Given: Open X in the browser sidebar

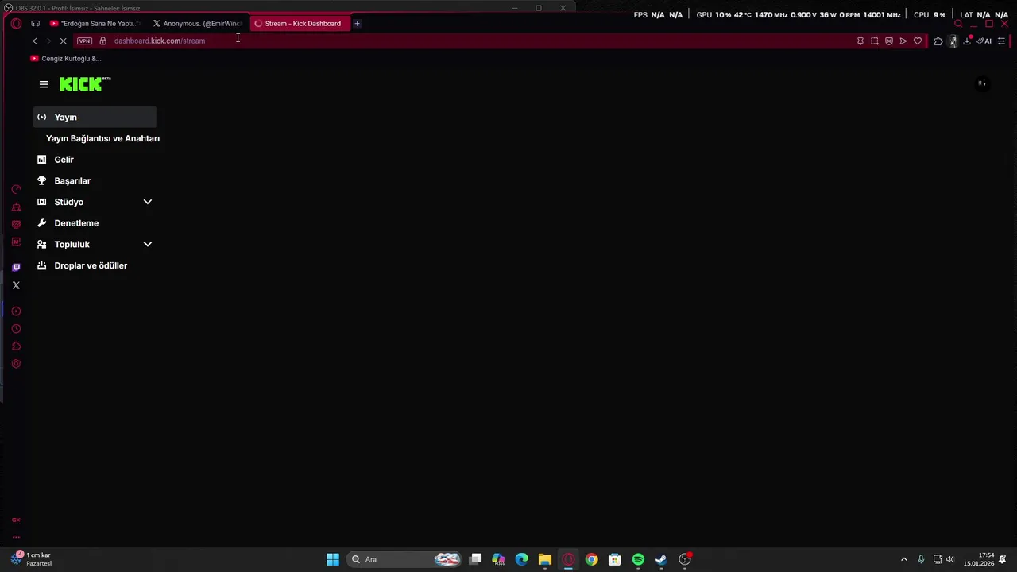Looking at the screenshot, I should tap(16, 285).
